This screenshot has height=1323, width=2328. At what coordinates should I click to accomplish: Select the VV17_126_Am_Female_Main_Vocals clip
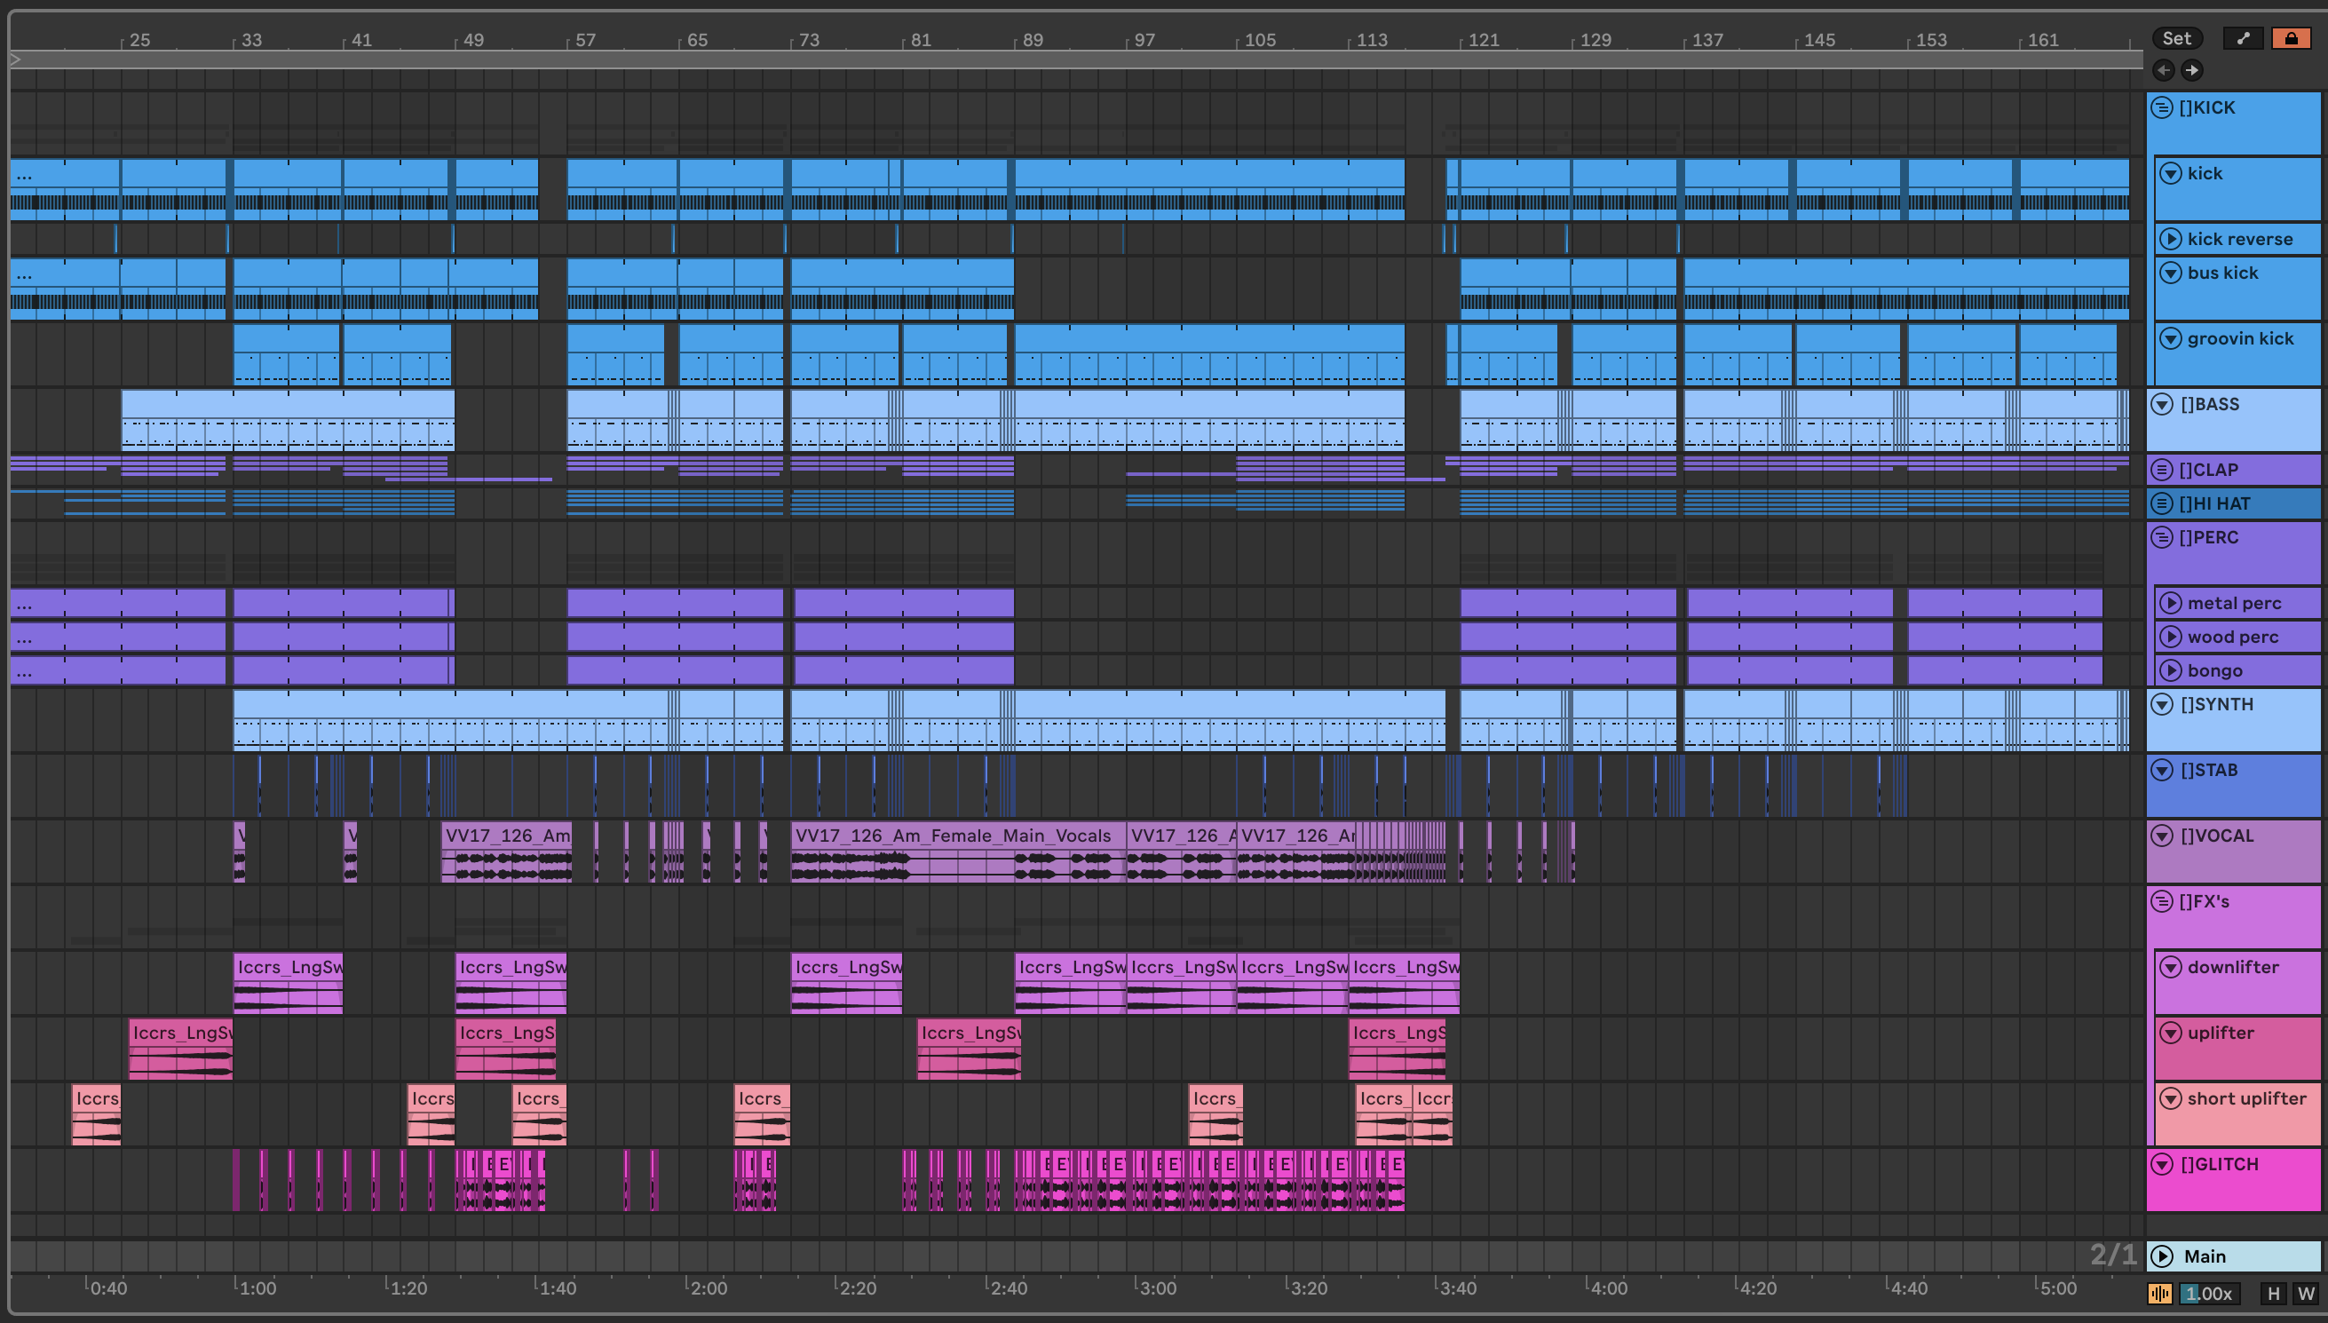tap(958, 852)
